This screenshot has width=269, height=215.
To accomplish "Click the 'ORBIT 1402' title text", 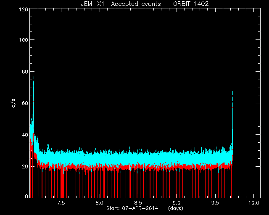I will [191, 4].
